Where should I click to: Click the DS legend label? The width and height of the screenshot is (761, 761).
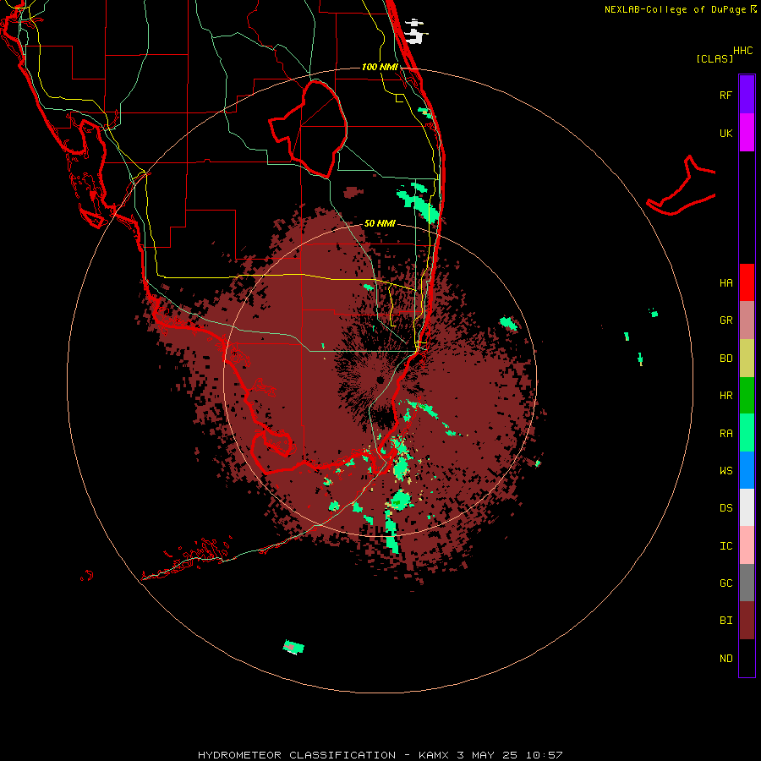pos(726,508)
